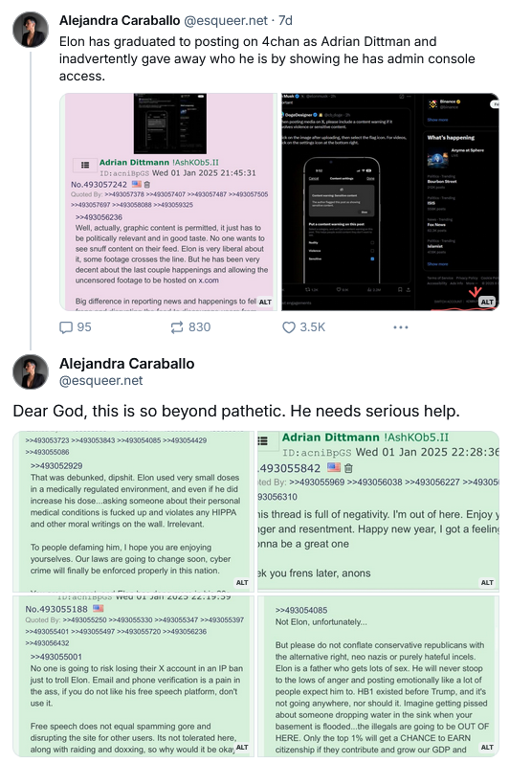Show ALT text on the pink 4chan screenshot

click(265, 302)
